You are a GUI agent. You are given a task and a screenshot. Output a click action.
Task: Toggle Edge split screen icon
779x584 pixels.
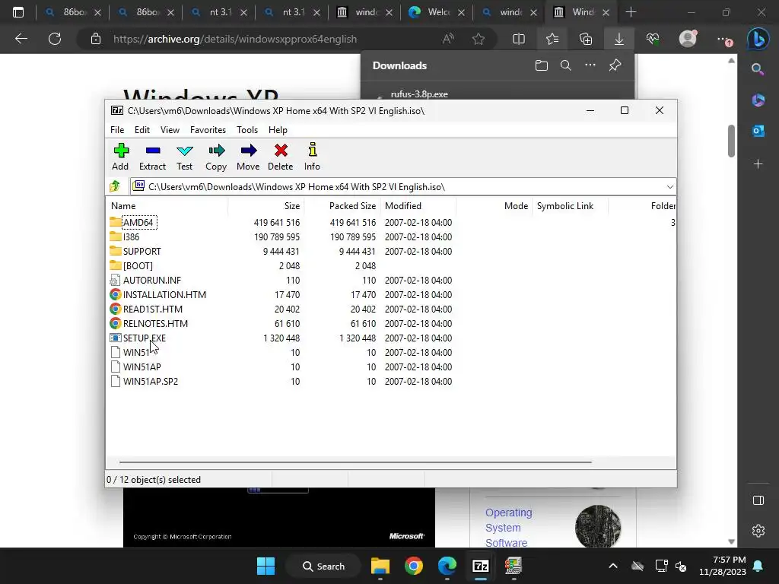pos(519,39)
